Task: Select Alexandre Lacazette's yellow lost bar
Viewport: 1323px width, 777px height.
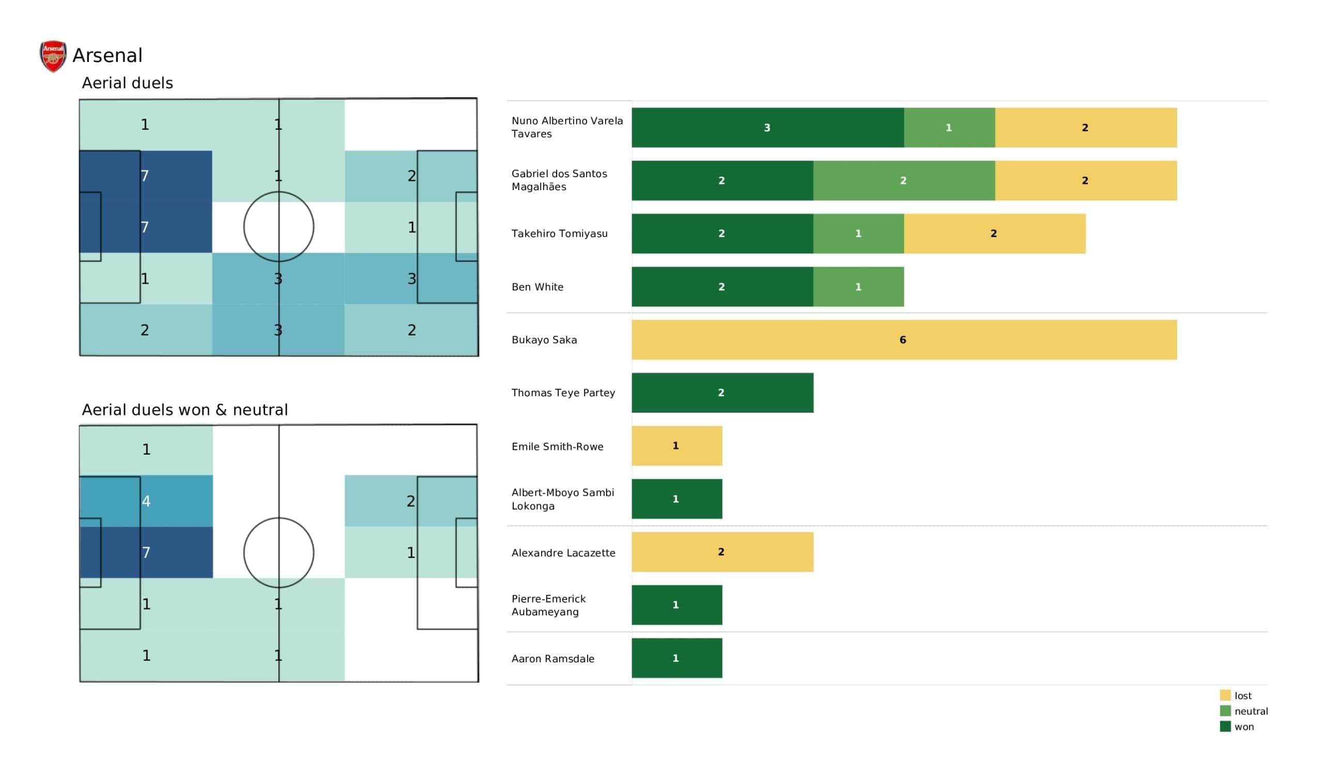Action: point(722,552)
